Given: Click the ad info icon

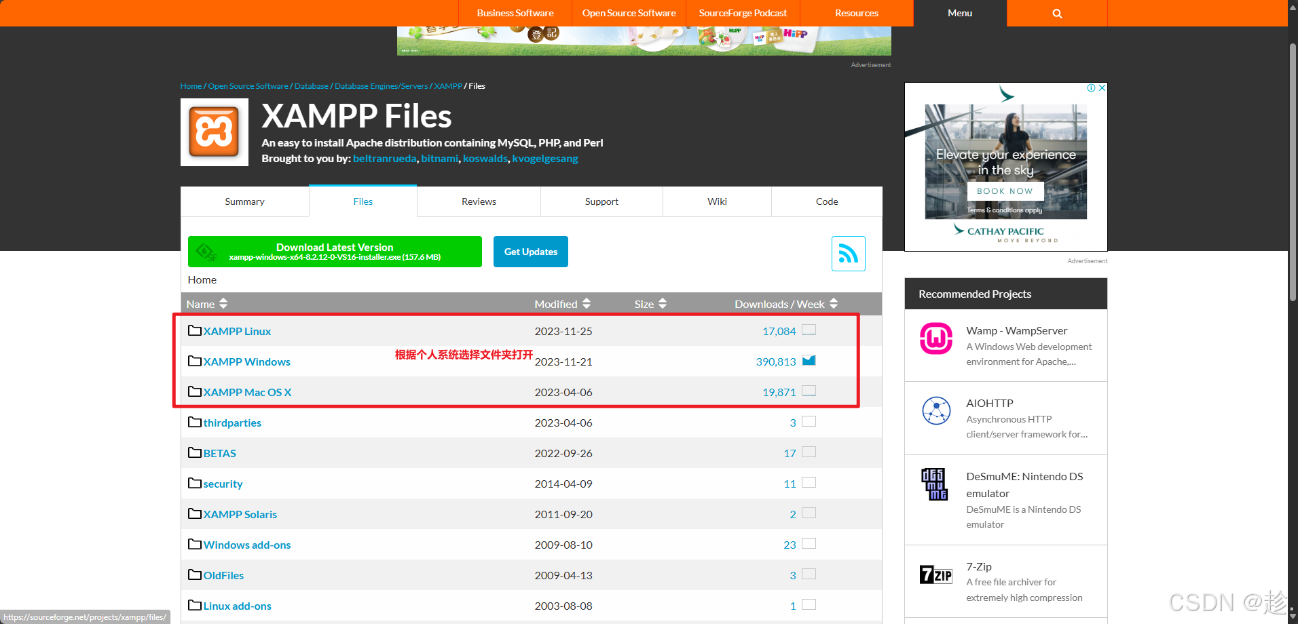Looking at the screenshot, I should [x=1091, y=88].
